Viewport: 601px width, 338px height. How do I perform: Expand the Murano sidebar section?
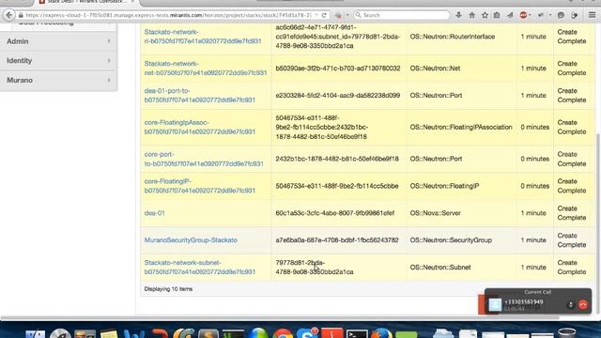(58, 80)
